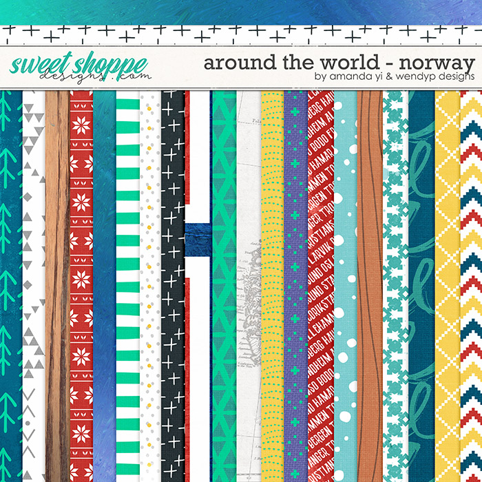The image size is (482, 482).
Task: Select the black paper with white plus signs
Action: pyautogui.click(x=173, y=286)
